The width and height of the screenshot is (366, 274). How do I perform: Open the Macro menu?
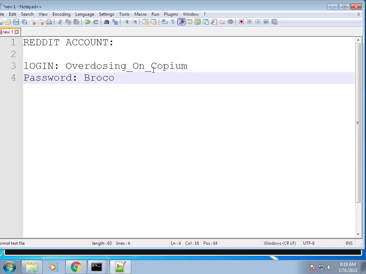point(140,14)
